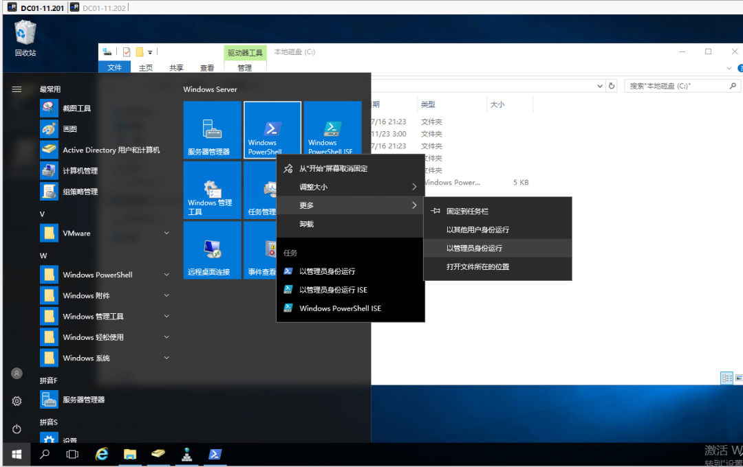Screen dimensions: 743x467
Task: Switch Explorer to details view icon
Action: (726, 378)
